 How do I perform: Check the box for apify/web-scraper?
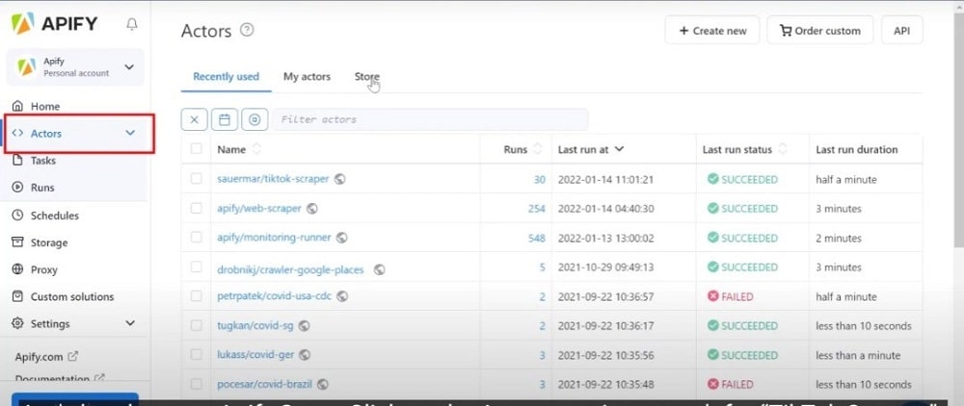point(196,208)
